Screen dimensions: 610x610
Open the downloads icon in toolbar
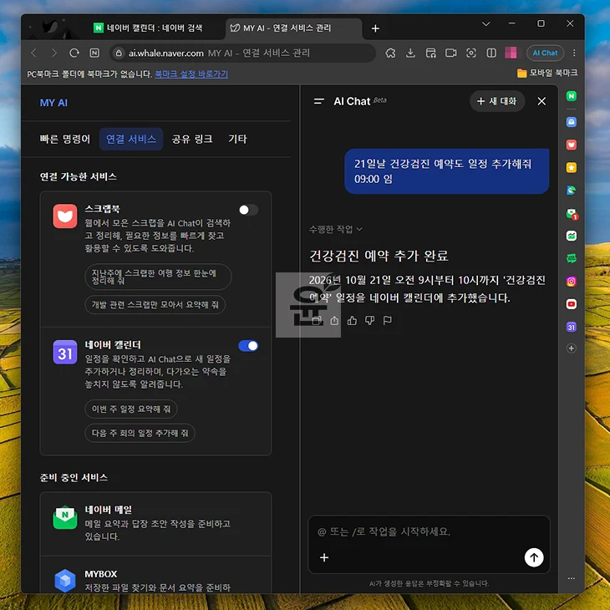click(410, 53)
